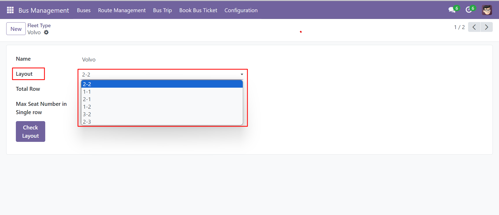Open the Bus Trip menu
Screen dimensions: 499x215
click(162, 10)
